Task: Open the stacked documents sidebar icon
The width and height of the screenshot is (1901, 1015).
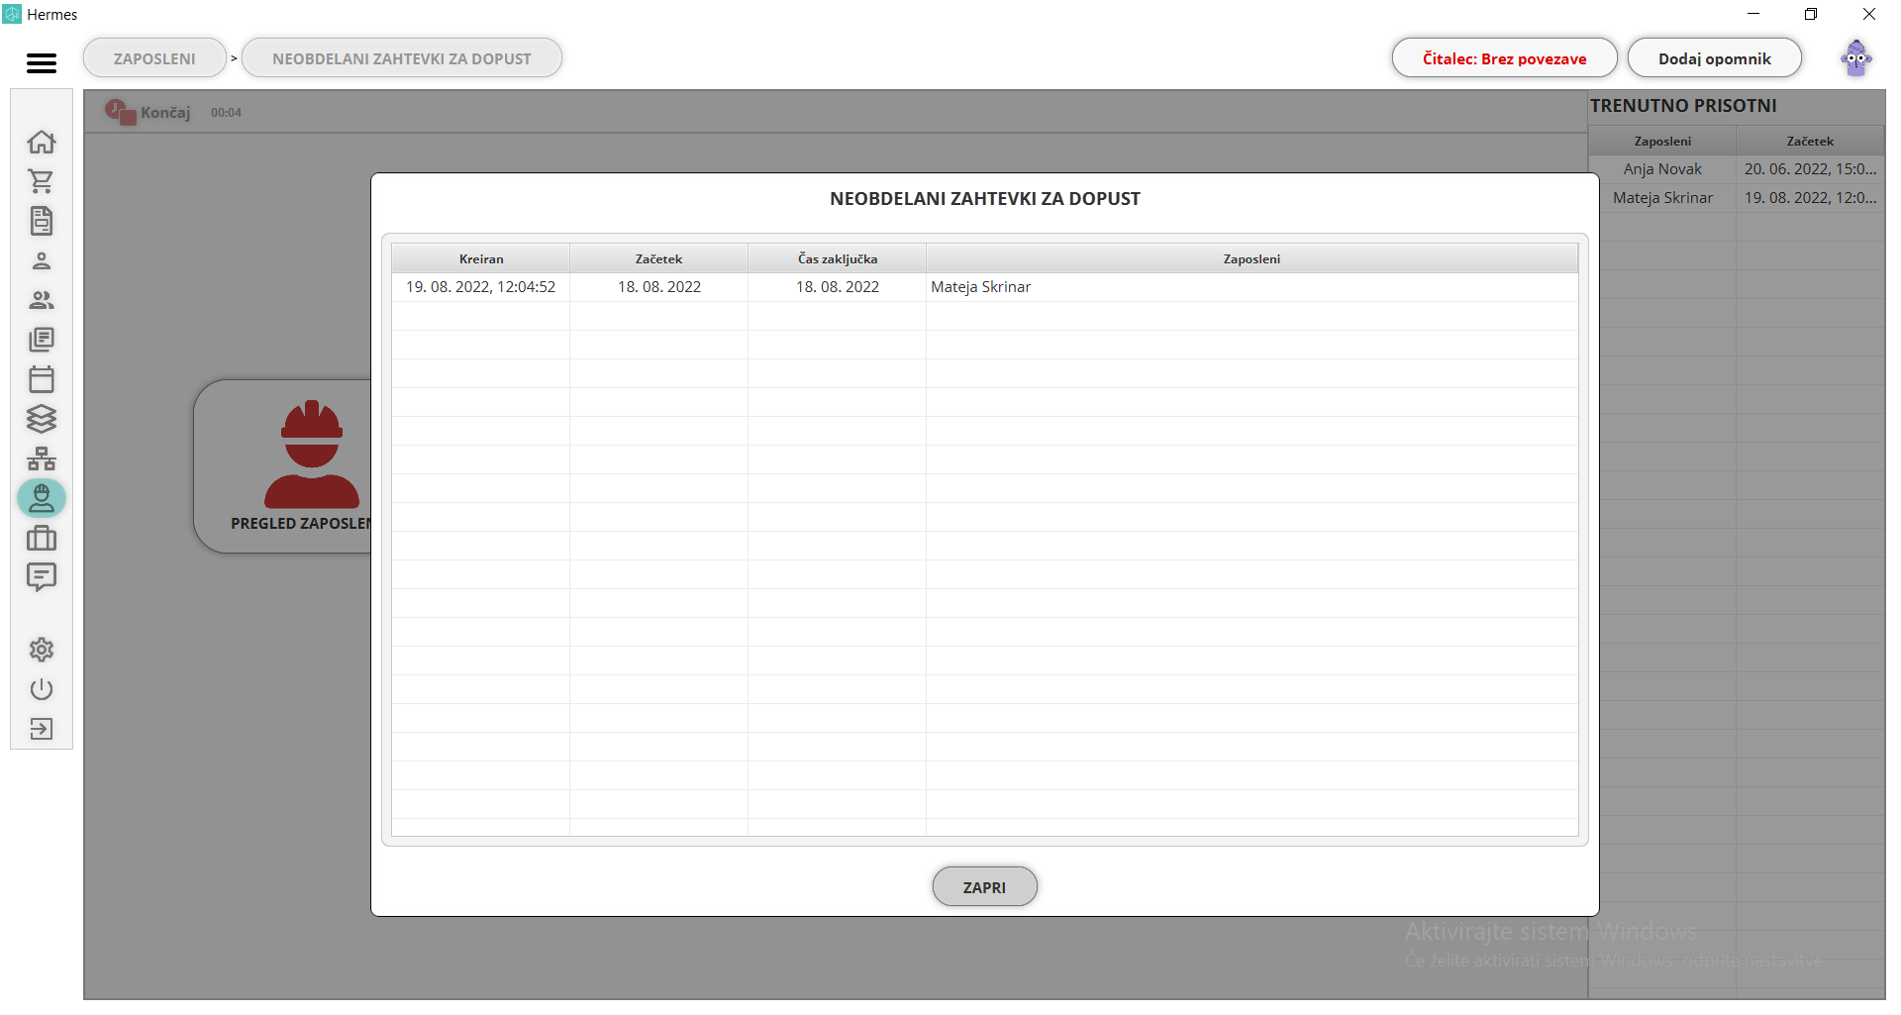Action: pyautogui.click(x=42, y=340)
